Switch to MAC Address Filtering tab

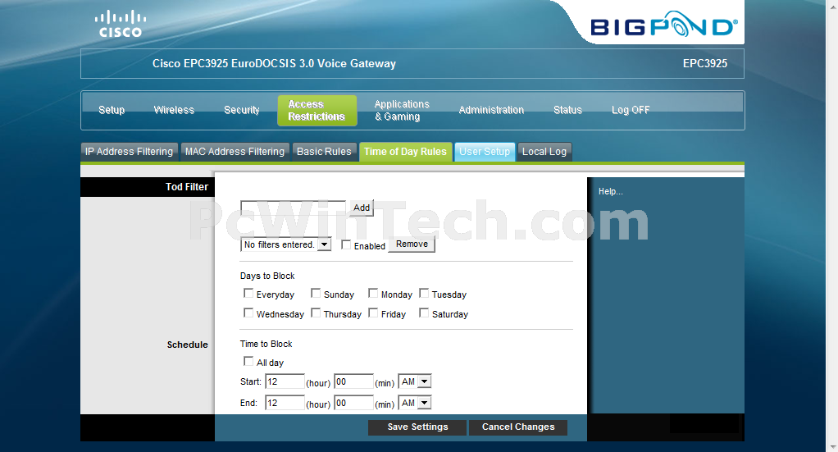click(x=235, y=152)
